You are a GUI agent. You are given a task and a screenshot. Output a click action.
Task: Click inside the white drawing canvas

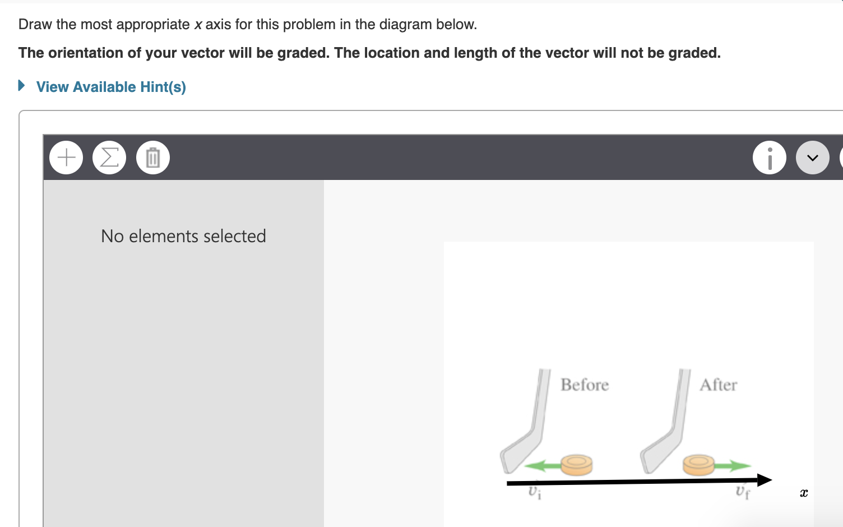pos(617,308)
